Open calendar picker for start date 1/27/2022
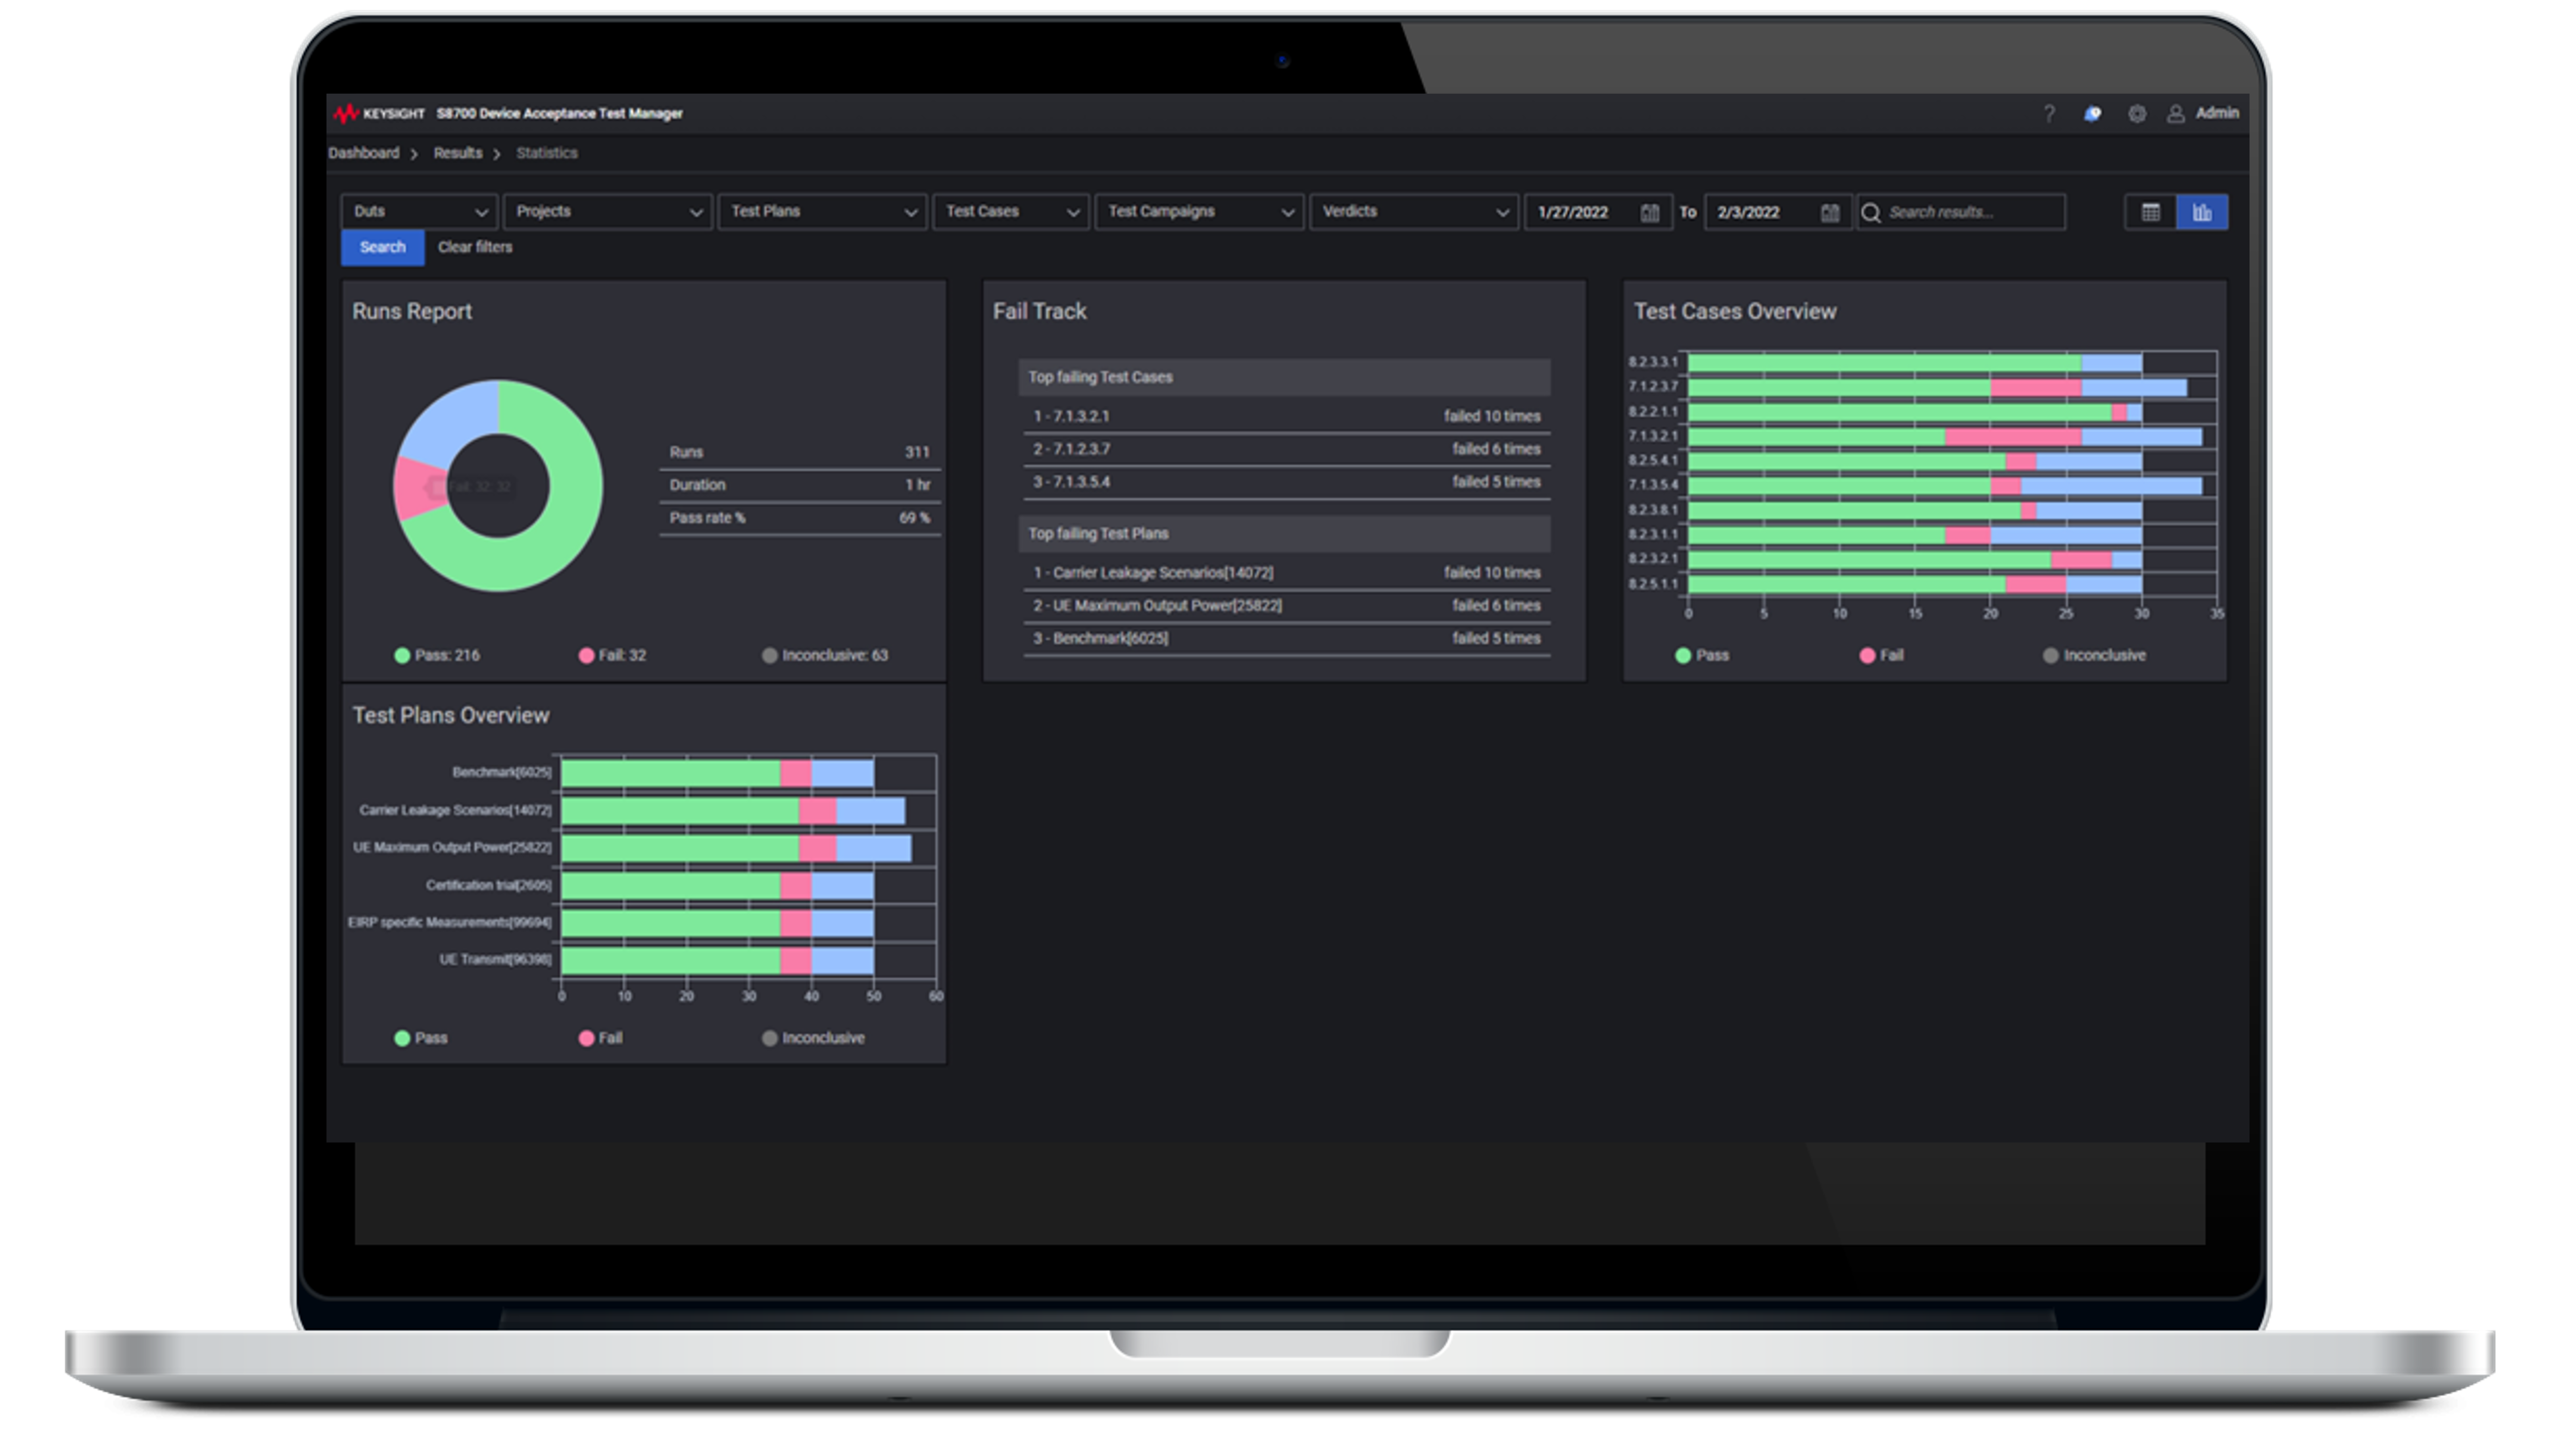Viewport: 2576px width, 1445px height. coord(1649,212)
